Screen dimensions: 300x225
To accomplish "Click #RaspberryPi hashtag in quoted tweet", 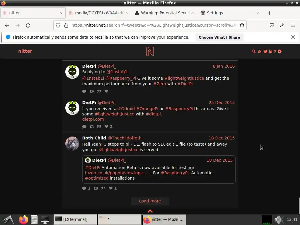I will 175,173.
